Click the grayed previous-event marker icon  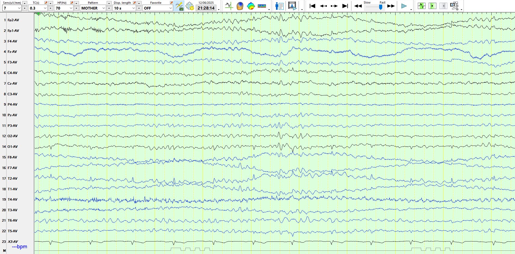pos(443,6)
